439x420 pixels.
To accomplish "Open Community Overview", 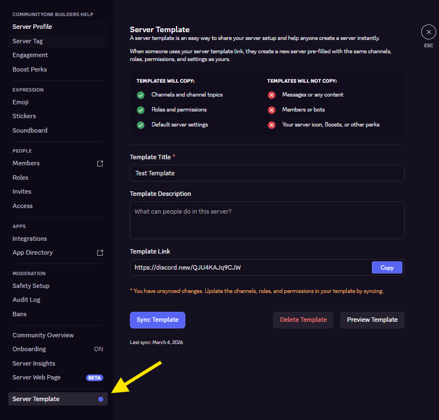I will [58, 335].
